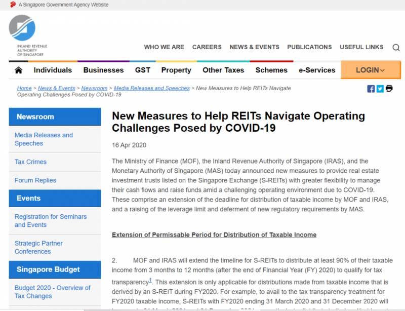This screenshot has height=311, width=405.
Task: Click the Singapore Government lion crest icon
Action: pyautogui.click(x=13, y=5)
